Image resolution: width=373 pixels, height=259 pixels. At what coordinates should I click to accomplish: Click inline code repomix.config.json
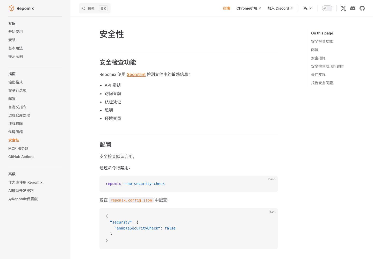[x=131, y=200]
